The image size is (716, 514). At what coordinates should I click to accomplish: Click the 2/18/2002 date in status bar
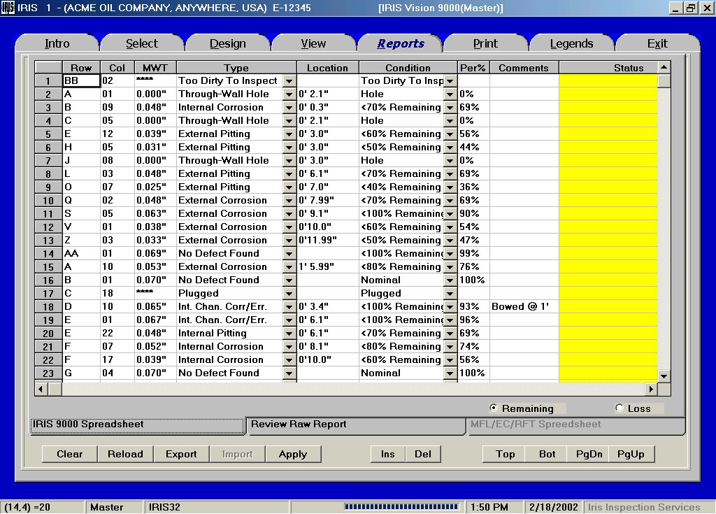pos(553,507)
